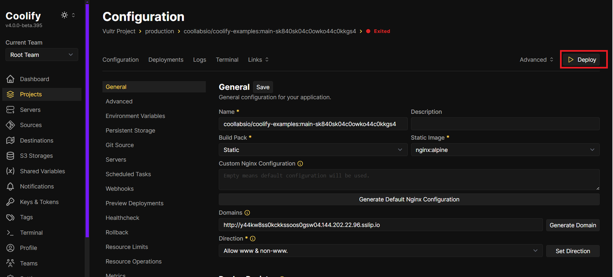Click production breadcrumb link
Viewport: 613px width, 277px height.
tap(159, 31)
